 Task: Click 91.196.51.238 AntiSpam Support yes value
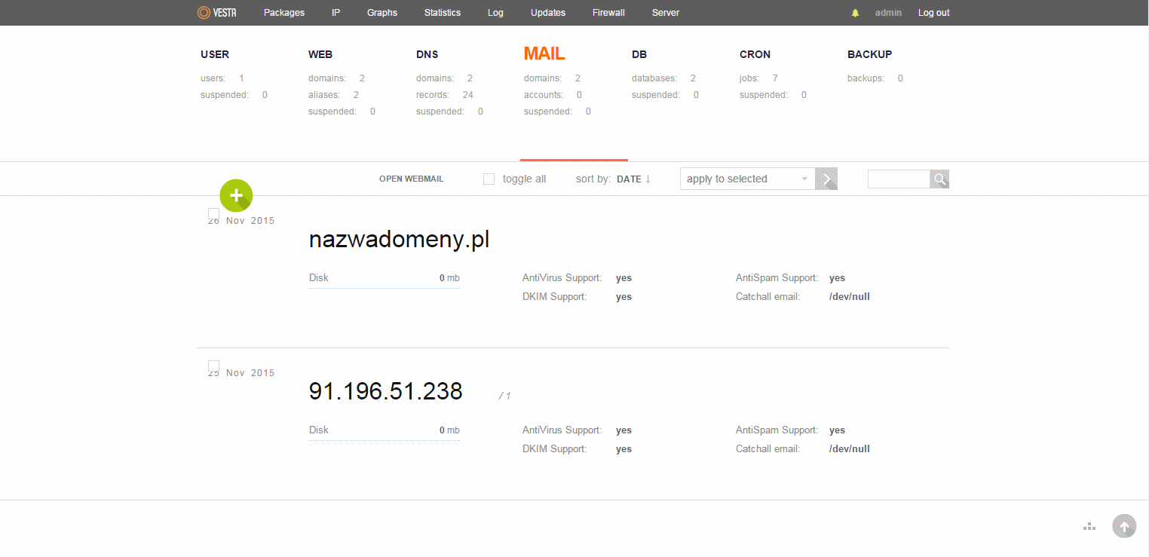837,430
